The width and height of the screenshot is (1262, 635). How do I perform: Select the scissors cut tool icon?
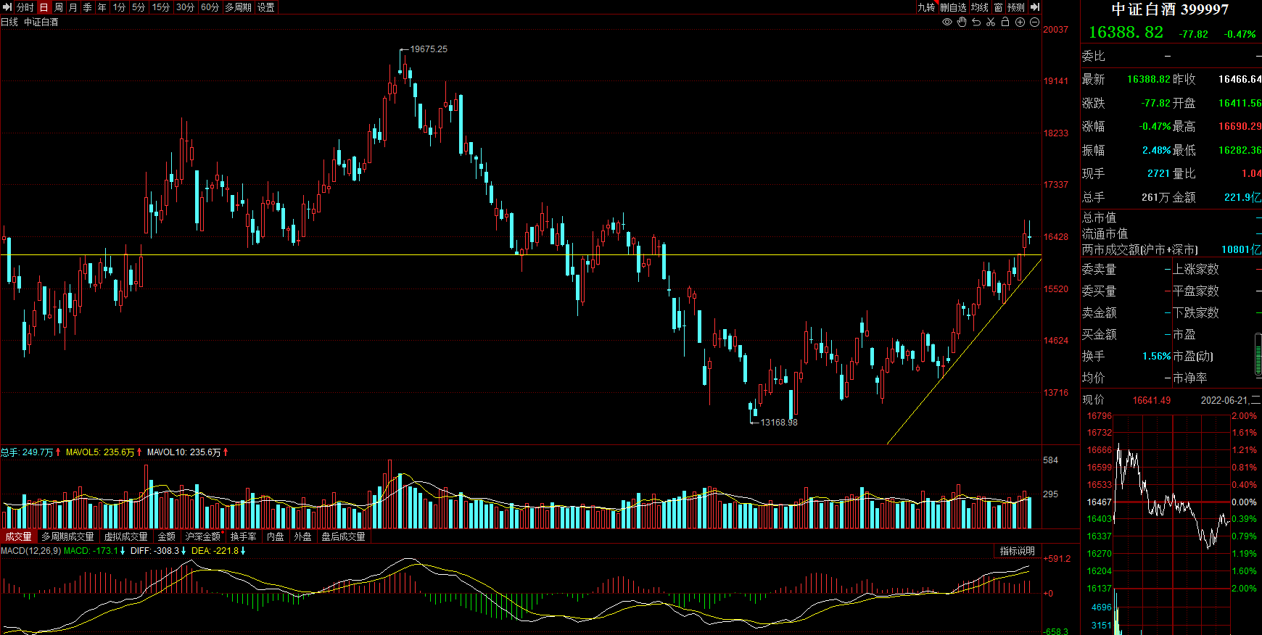991,22
